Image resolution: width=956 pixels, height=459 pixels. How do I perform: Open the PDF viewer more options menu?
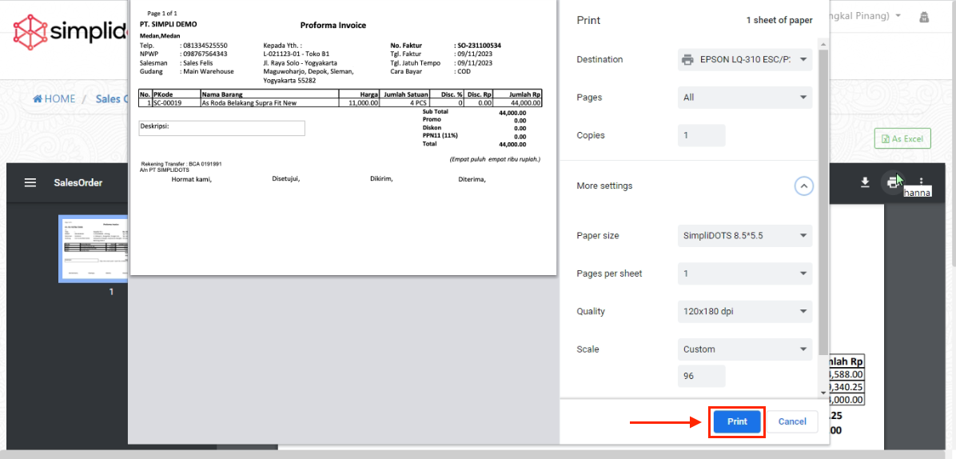(921, 182)
